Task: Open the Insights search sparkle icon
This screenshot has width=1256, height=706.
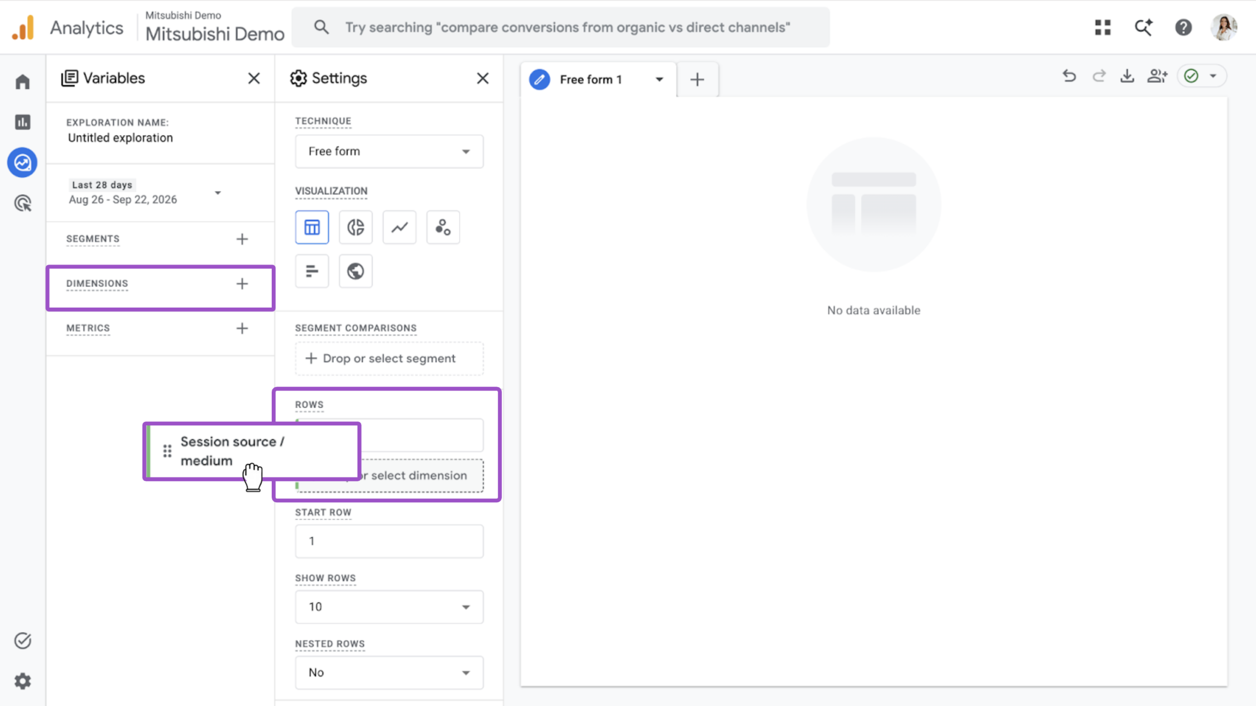Action: [x=1143, y=27]
